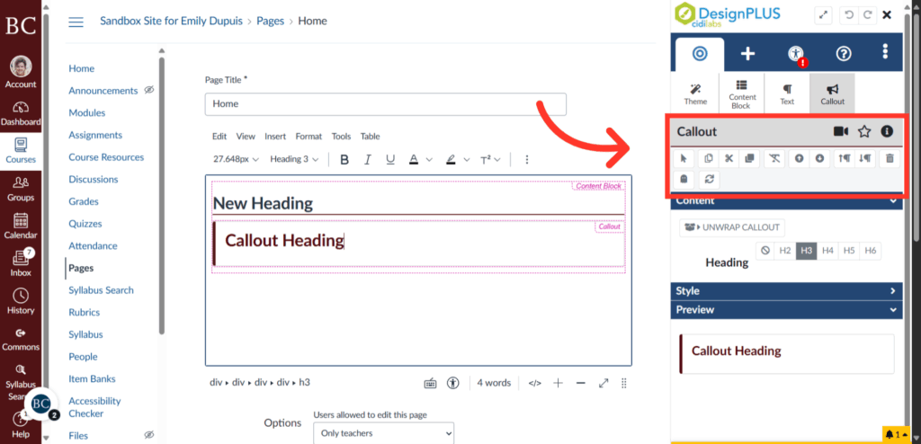
Task: Toggle course navigation with the hamburger icon
Action: [76, 22]
